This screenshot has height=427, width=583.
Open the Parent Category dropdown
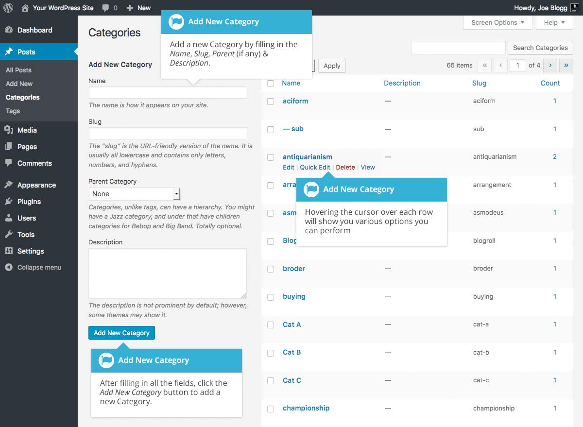(x=135, y=194)
